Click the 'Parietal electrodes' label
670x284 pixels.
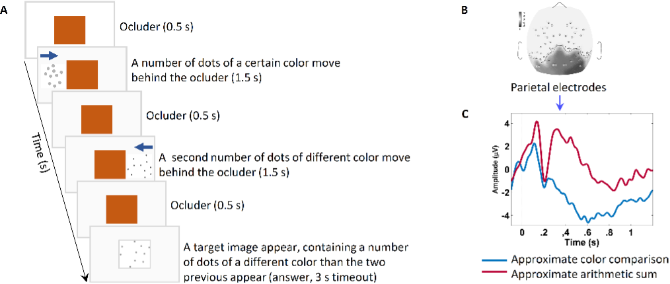pos(558,87)
